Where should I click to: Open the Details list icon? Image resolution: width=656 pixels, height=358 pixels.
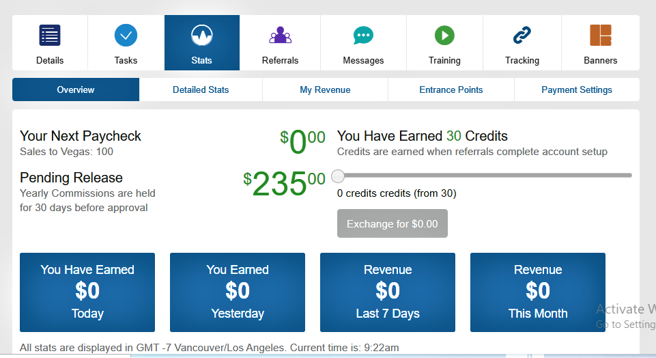(50, 35)
